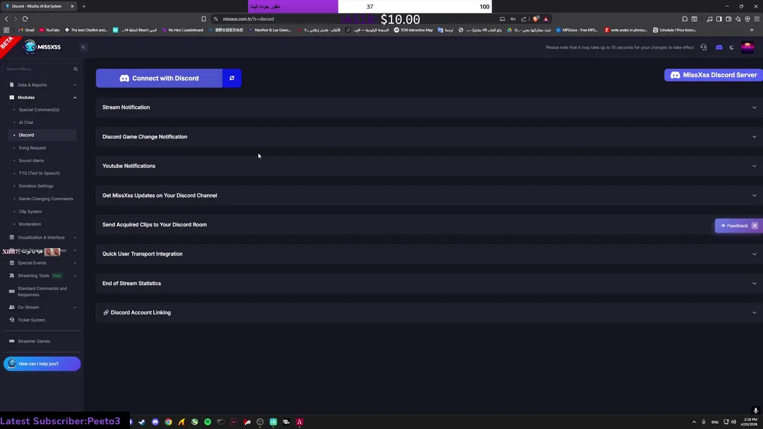Open Donation Settings in sidebar
This screenshot has height=429, width=763.
[x=36, y=186]
